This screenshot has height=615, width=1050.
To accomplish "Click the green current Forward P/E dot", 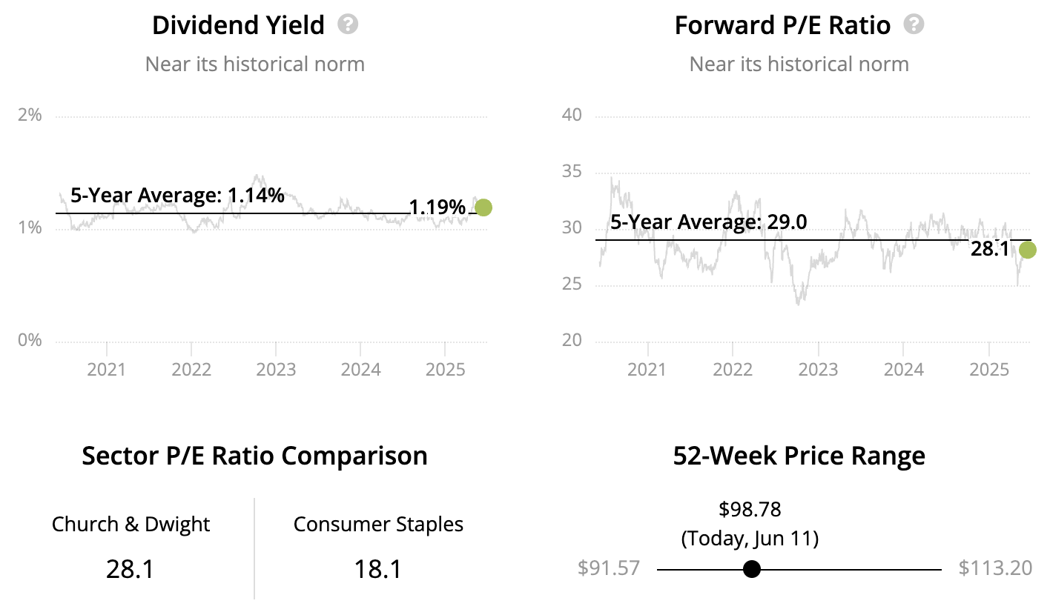I will click(1027, 250).
